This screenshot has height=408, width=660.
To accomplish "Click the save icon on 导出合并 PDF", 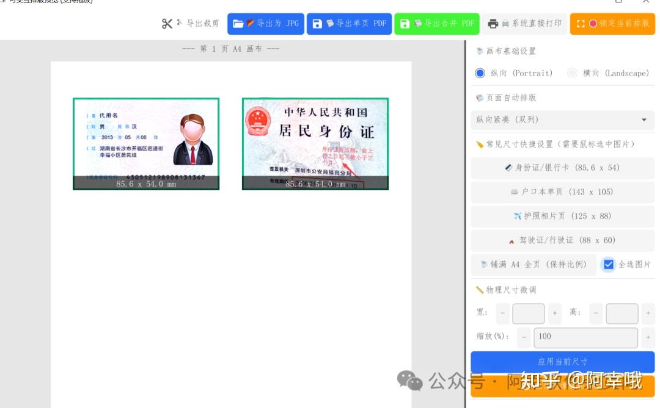I will click(x=405, y=24).
